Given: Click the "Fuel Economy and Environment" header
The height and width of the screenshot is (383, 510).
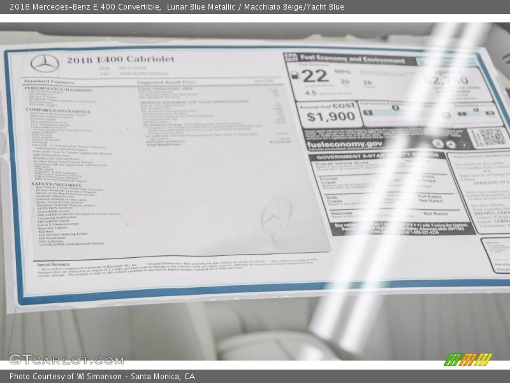Looking at the screenshot, I should pyautogui.click(x=353, y=59).
